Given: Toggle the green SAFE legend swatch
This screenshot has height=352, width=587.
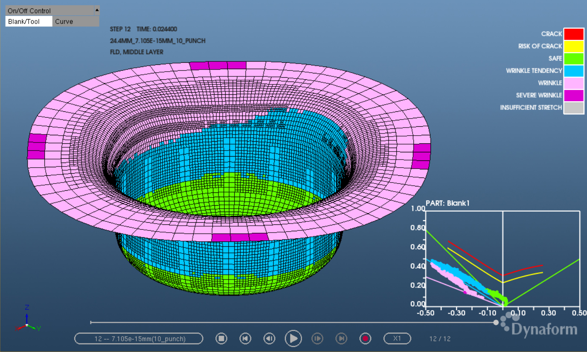Looking at the screenshot, I should point(573,58).
